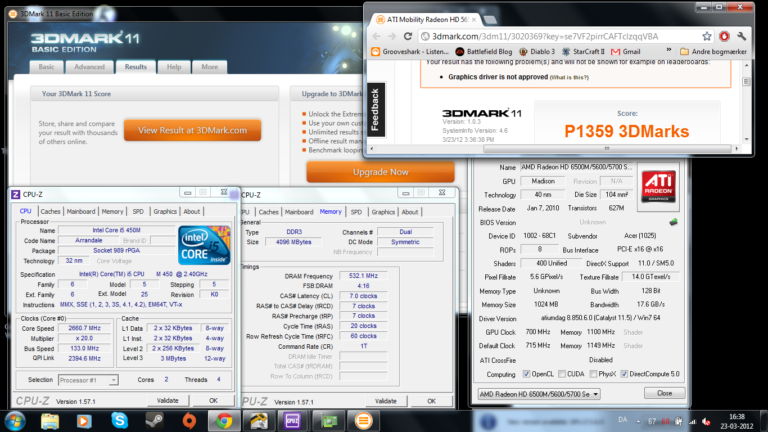Click OK in the memory CPU-Z window

(x=431, y=401)
